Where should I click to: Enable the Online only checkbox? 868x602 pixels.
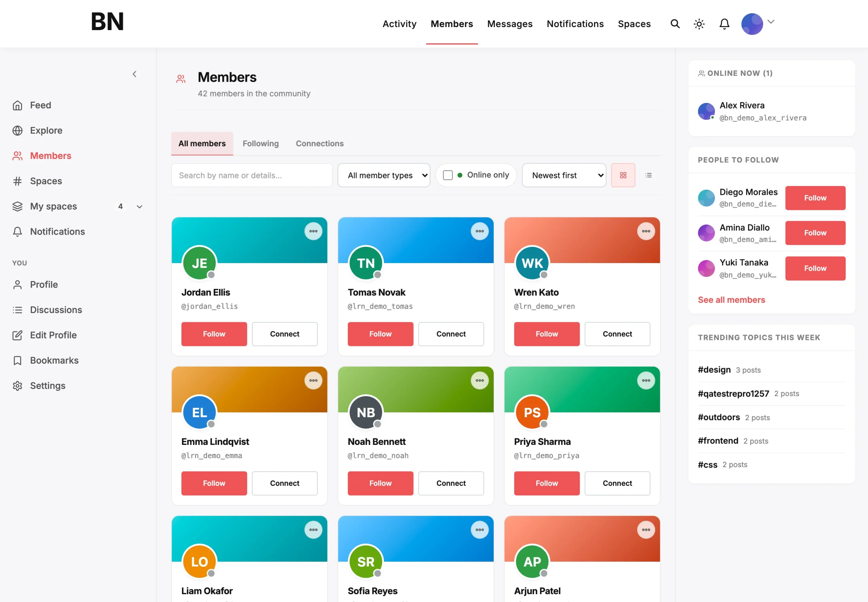pos(448,175)
